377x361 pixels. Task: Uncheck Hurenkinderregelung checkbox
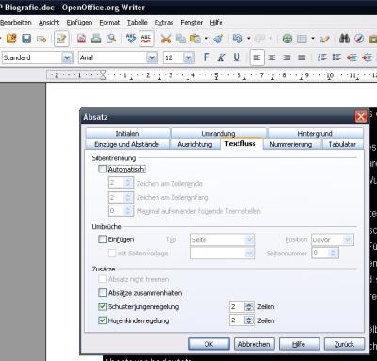coord(103,320)
